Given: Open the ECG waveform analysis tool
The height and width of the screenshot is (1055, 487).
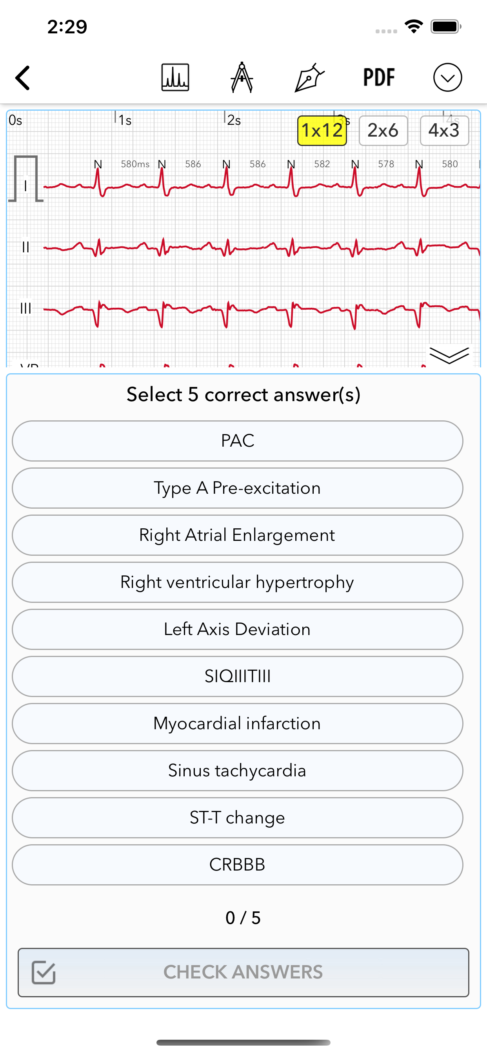Looking at the screenshot, I should pyautogui.click(x=175, y=77).
